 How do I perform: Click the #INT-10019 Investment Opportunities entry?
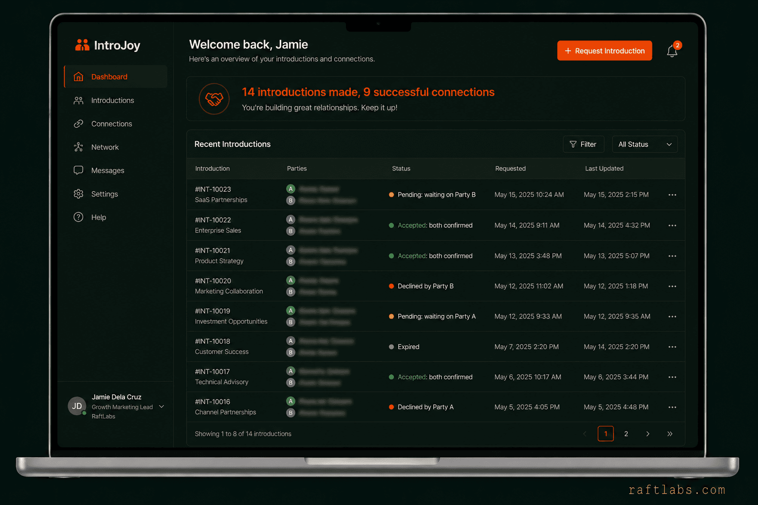pyautogui.click(x=231, y=316)
